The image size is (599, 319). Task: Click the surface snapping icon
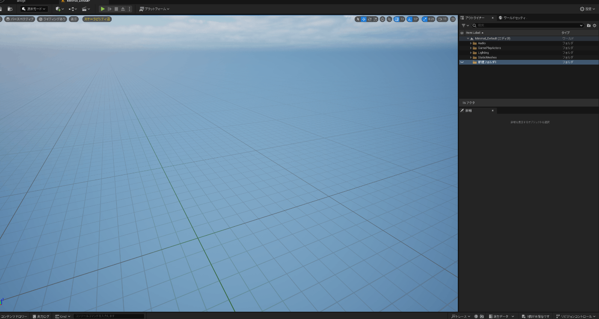(389, 19)
